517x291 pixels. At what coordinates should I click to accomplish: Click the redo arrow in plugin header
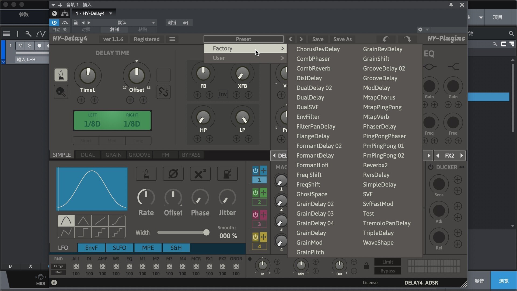[x=407, y=39]
